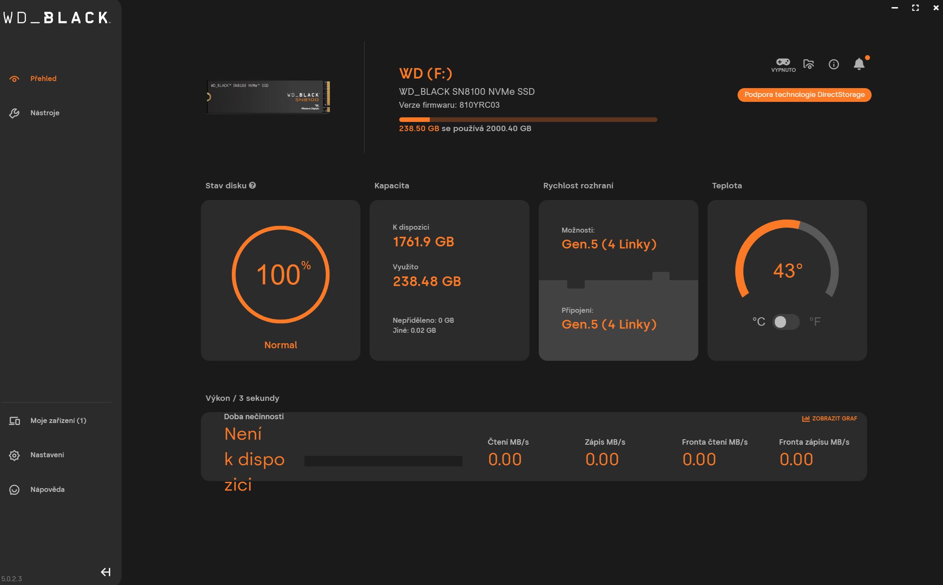Click the ZOBRAZIT GRAF link
The image size is (943, 585).
pyautogui.click(x=834, y=418)
